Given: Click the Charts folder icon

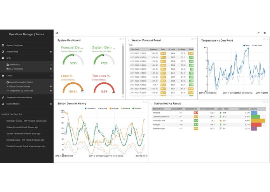Looking at the screenshot, I should coord(3,75).
